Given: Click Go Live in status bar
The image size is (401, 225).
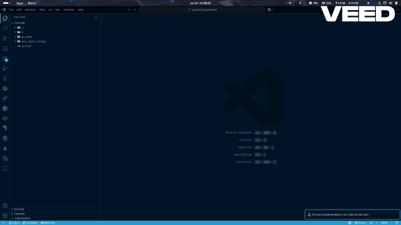Looking at the screenshot, I should [x=360, y=223].
